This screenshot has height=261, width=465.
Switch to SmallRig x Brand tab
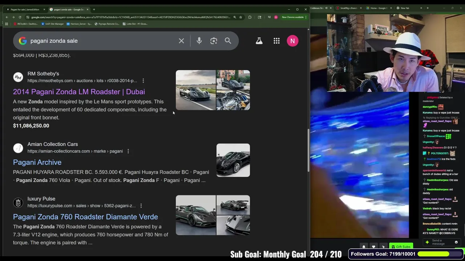pyautogui.click(x=349, y=8)
